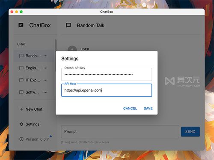The height and width of the screenshot is (160, 214).
Task: Open the three-dot menu for Rando... chat
Action: point(45,56)
